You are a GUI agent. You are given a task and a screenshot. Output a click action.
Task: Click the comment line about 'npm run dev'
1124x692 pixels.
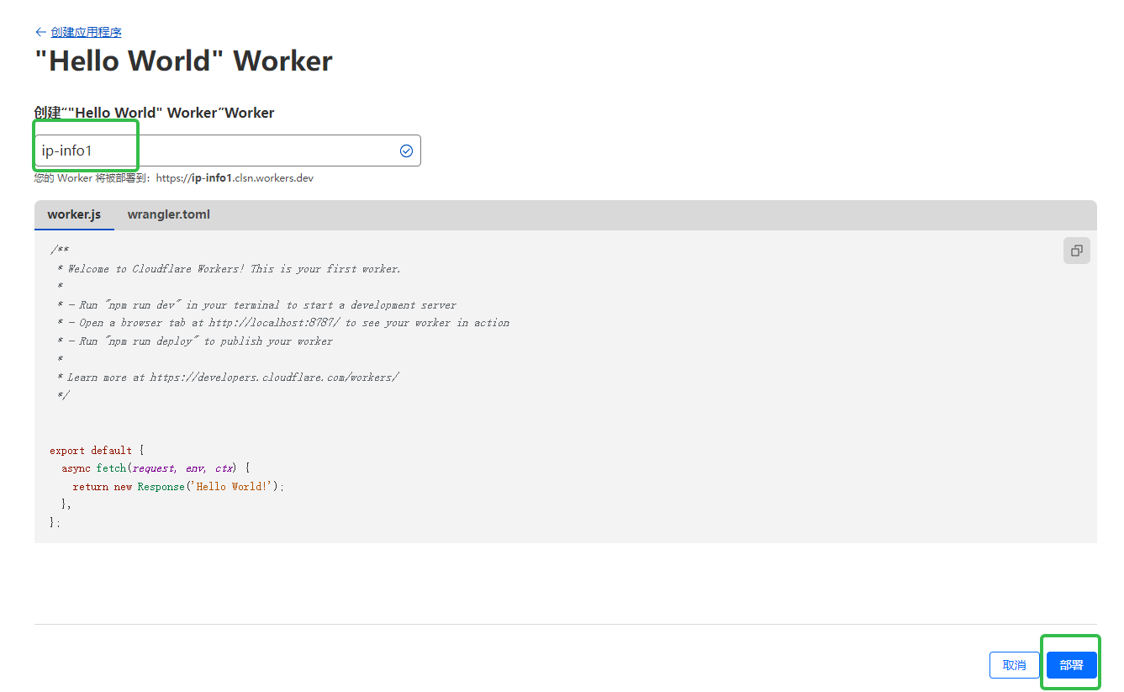[x=257, y=305]
